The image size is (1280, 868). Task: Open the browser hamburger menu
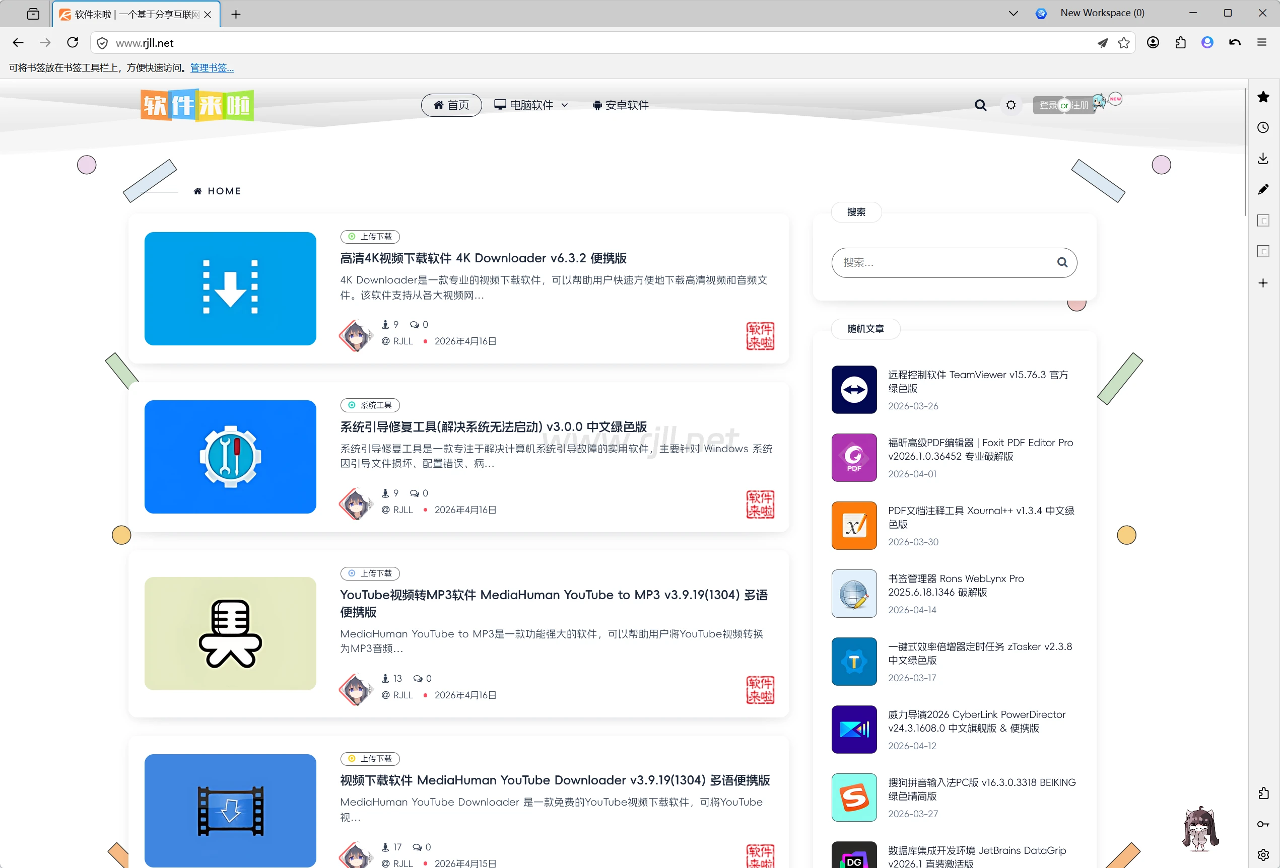[x=1262, y=42]
